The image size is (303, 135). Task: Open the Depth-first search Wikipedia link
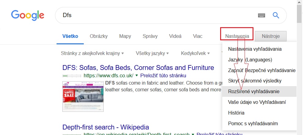[x=105, y=127]
